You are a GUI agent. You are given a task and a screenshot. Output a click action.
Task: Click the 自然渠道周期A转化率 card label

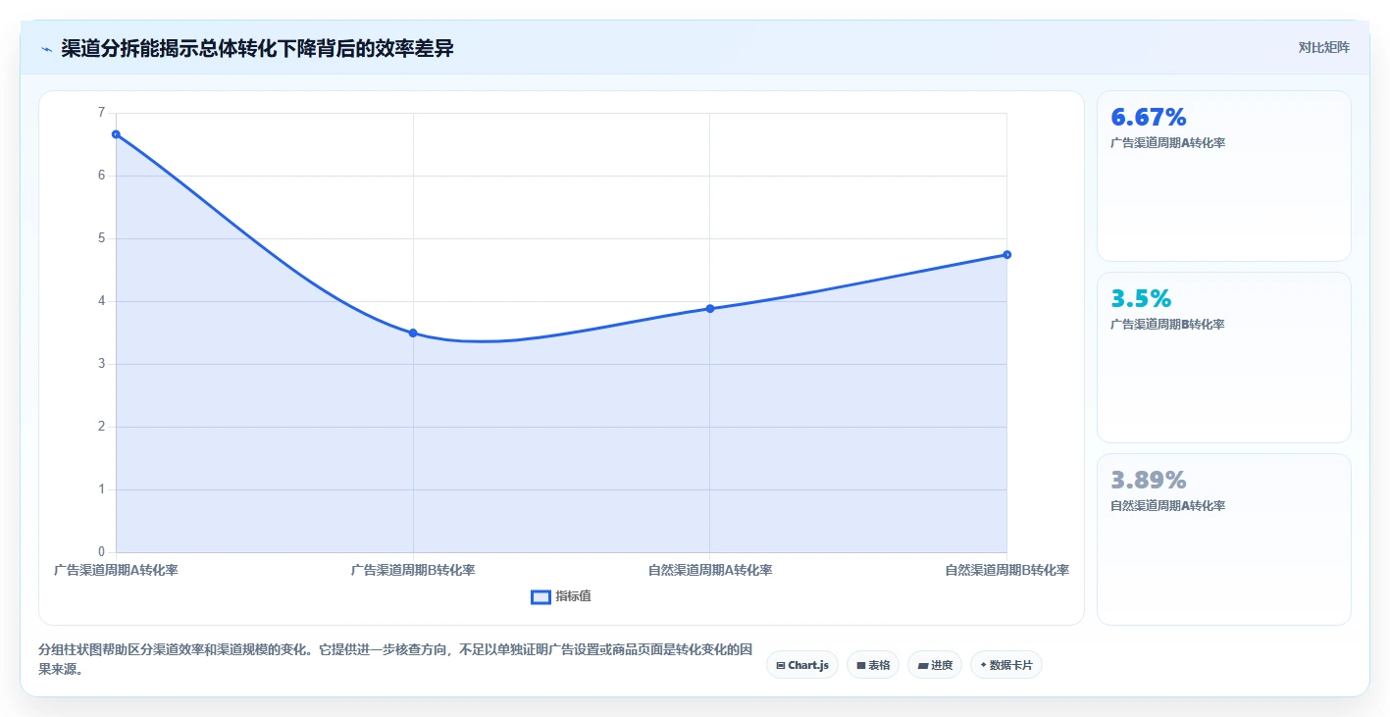pos(1167,506)
